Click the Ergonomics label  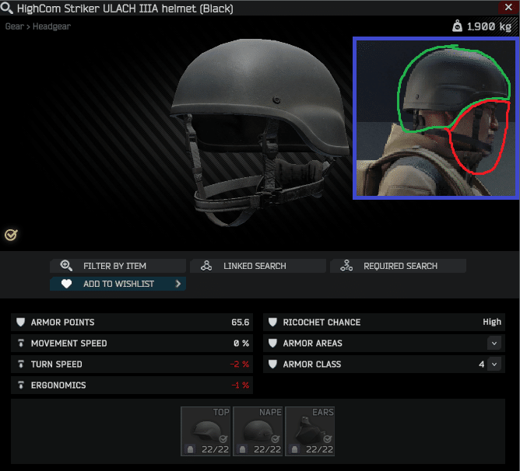tap(58, 386)
